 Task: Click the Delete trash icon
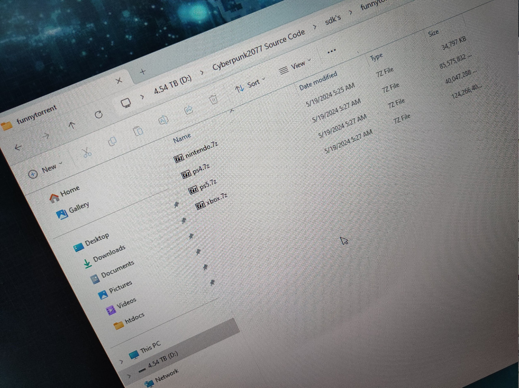[x=213, y=99]
